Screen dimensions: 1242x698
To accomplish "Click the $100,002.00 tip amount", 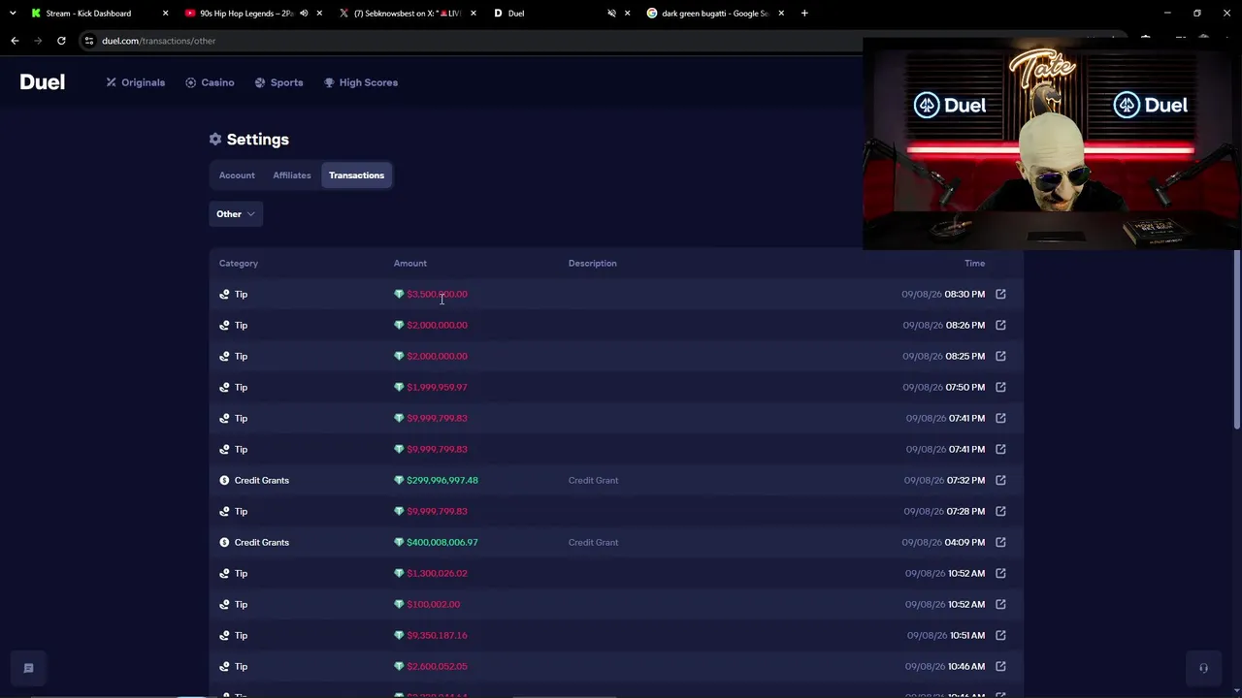I will 434,604.
